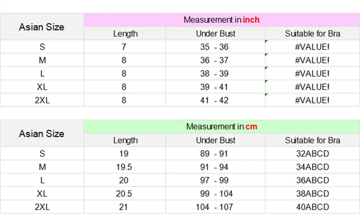Select under bust cell '41 - 42'
The width and height of the screenshot is (360, 223).
coord(216,100)
